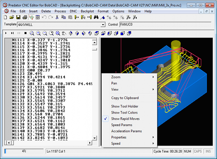Select Copy to Clipboard
Viewport: 217px width, 159px height.
(x=129, y=98)
